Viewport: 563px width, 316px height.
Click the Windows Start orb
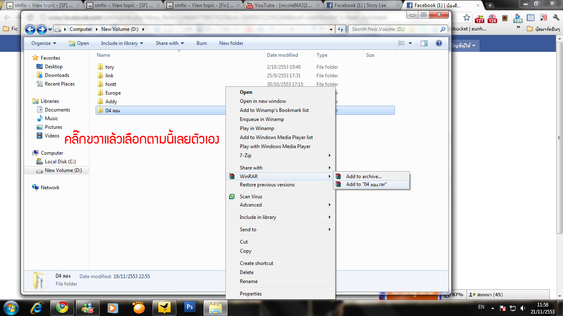[11, 307]
